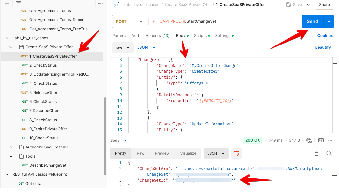The image size is (339, 192).
Task: Click the 200 OK status indicator
Action: click(252, 140)
